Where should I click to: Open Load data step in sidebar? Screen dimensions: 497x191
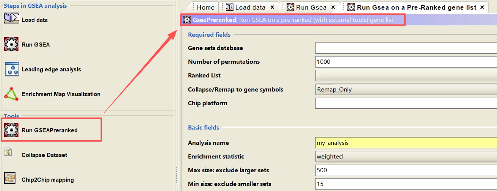point(35,20)
